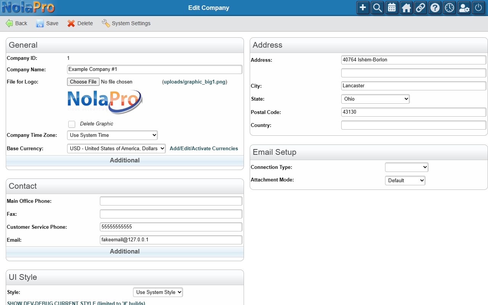Click the Company Name field
Image resolution: width=488 pixels, height=305 pixels.
pyautogui.click(x=154, y=69)
